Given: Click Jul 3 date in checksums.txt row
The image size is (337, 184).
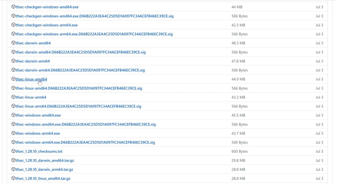Looking at the screenshot, I should pyautogui.click(x=319, y=151).
